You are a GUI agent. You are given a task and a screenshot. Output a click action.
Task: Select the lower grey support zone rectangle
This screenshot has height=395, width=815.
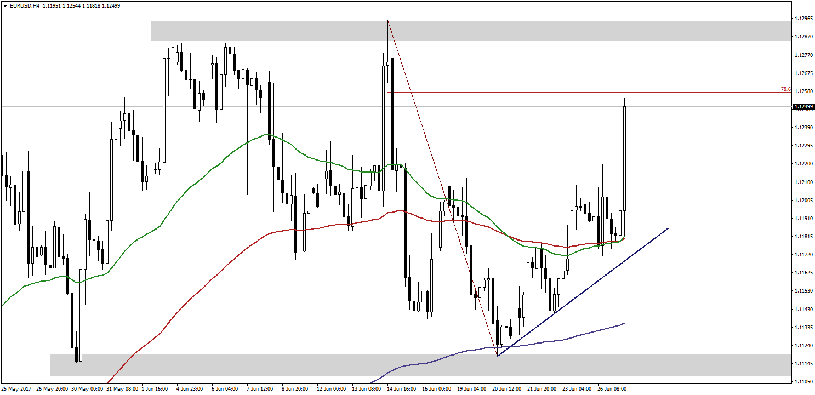(420, 364)
